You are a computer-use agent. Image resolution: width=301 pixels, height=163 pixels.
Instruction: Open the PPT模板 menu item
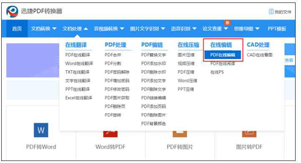click(277, 29)
